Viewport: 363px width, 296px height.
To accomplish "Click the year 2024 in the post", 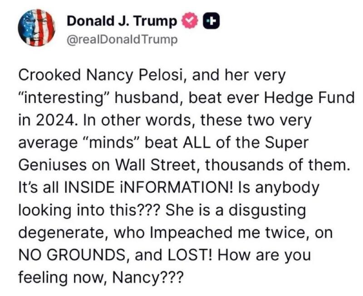I will click(x=50, y=116).
